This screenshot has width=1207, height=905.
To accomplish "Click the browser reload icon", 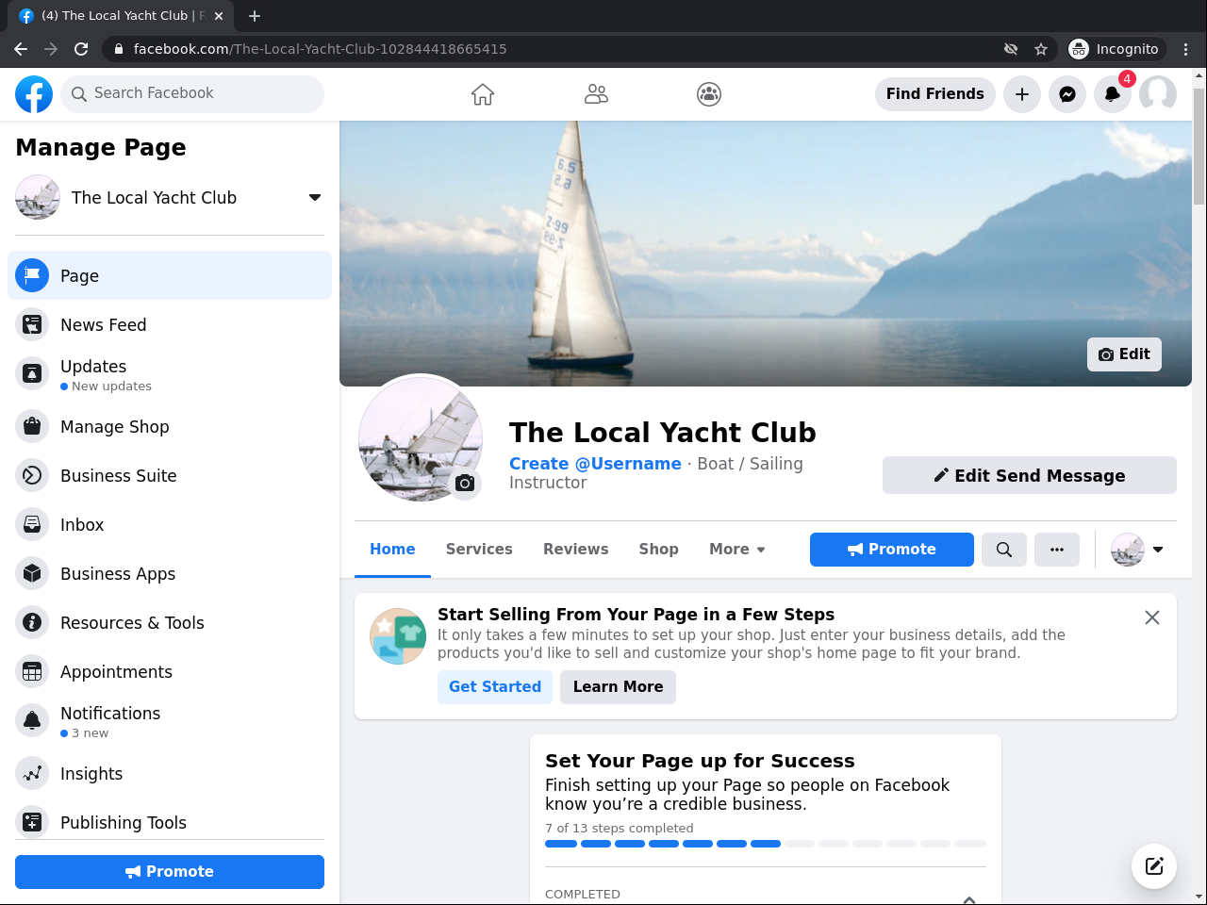I will pyautogui.click(x=81, y=49).
